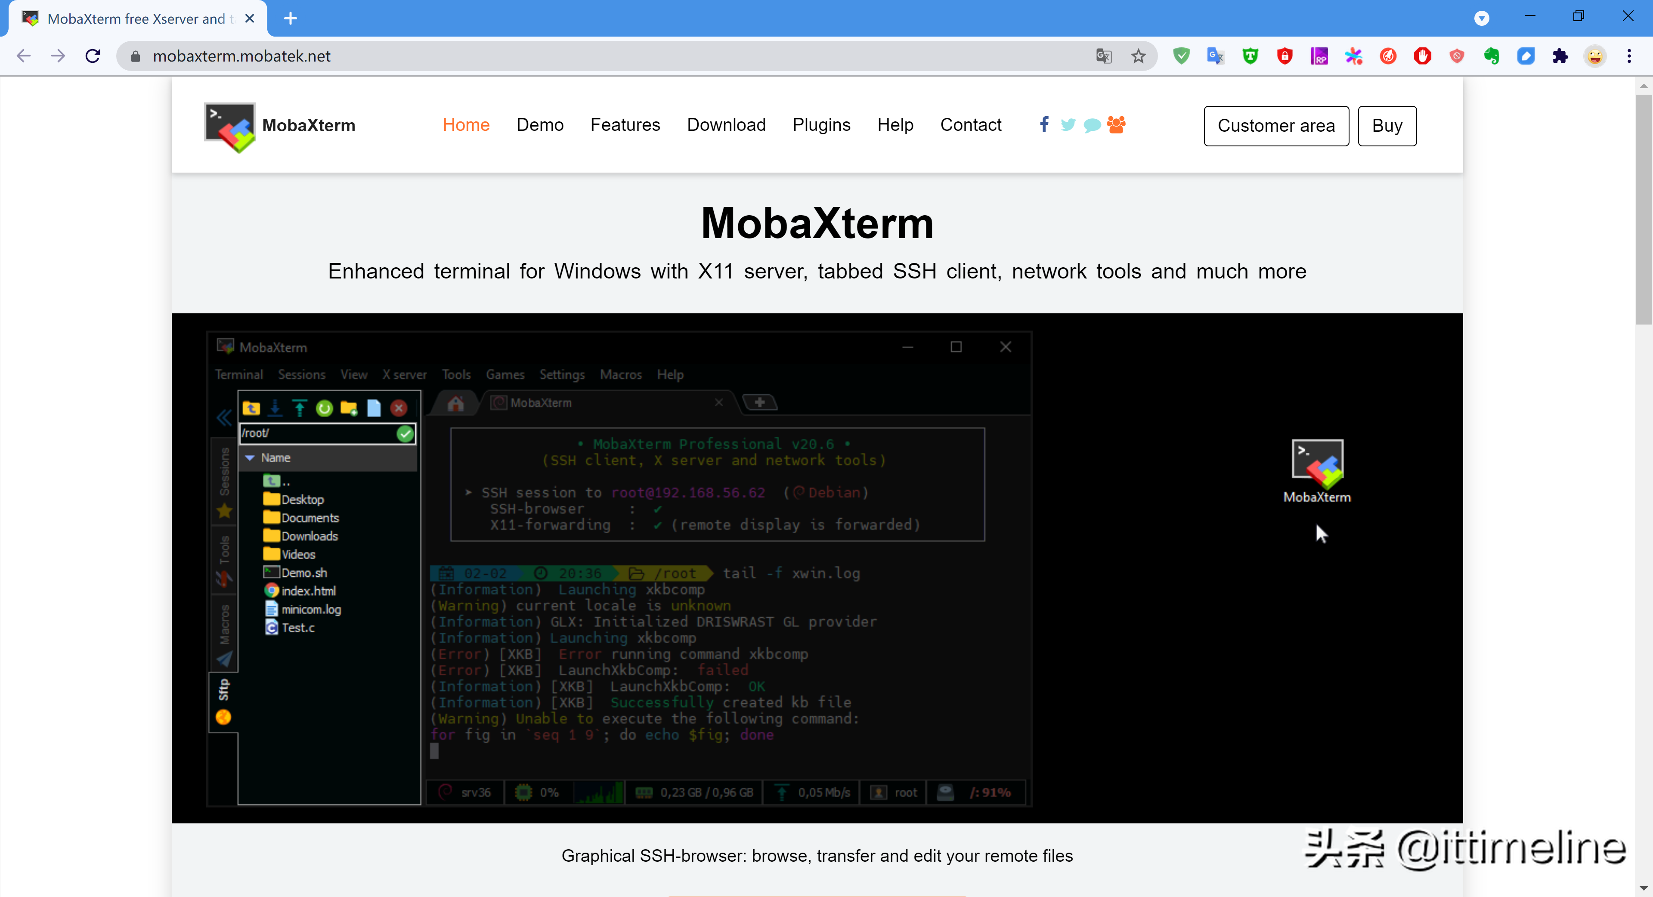The image size is (1653, 897).
Task: Click the Tools sidebar tab in demo
Action: click(224, 560)
